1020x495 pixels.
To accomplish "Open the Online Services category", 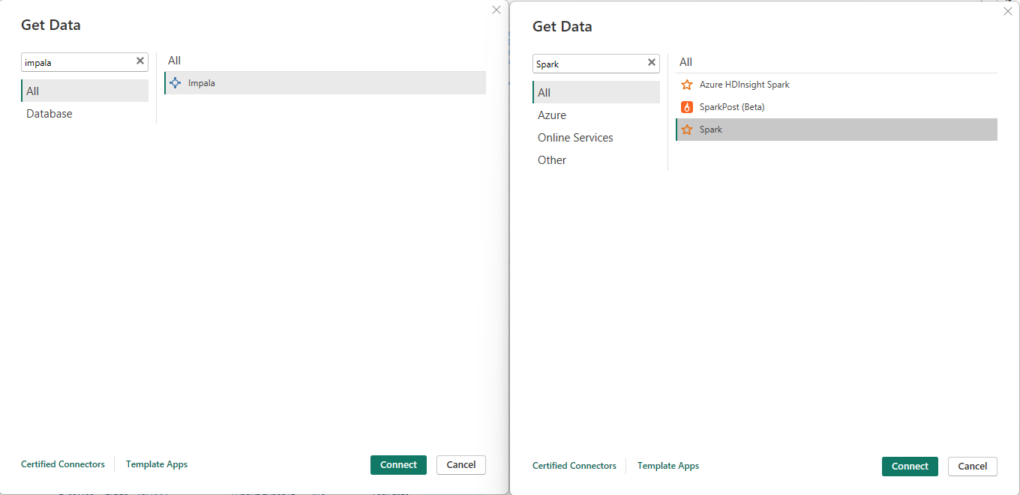I will click(574, 137).
